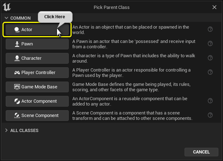Screen dimensions: 223x161
Task: Open help for Player Controller class
Action: click(x=210, y=72)
